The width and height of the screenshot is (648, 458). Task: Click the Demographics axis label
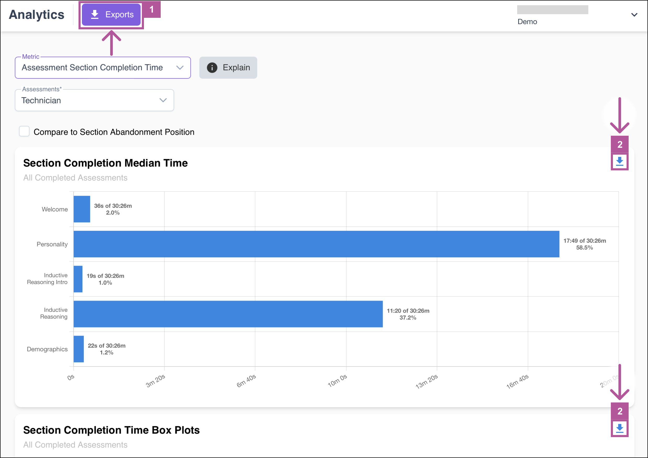click(x=47, y=349)
